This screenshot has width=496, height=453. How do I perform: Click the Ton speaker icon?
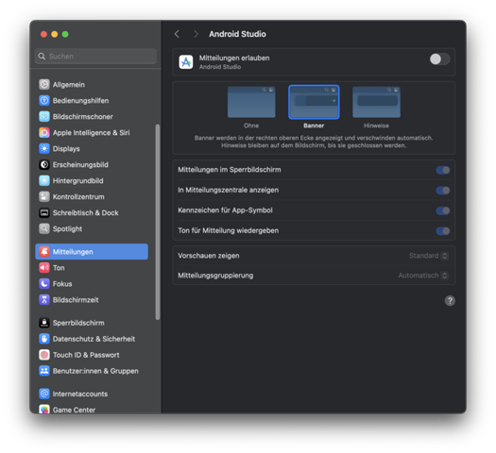tap(44, 268)
